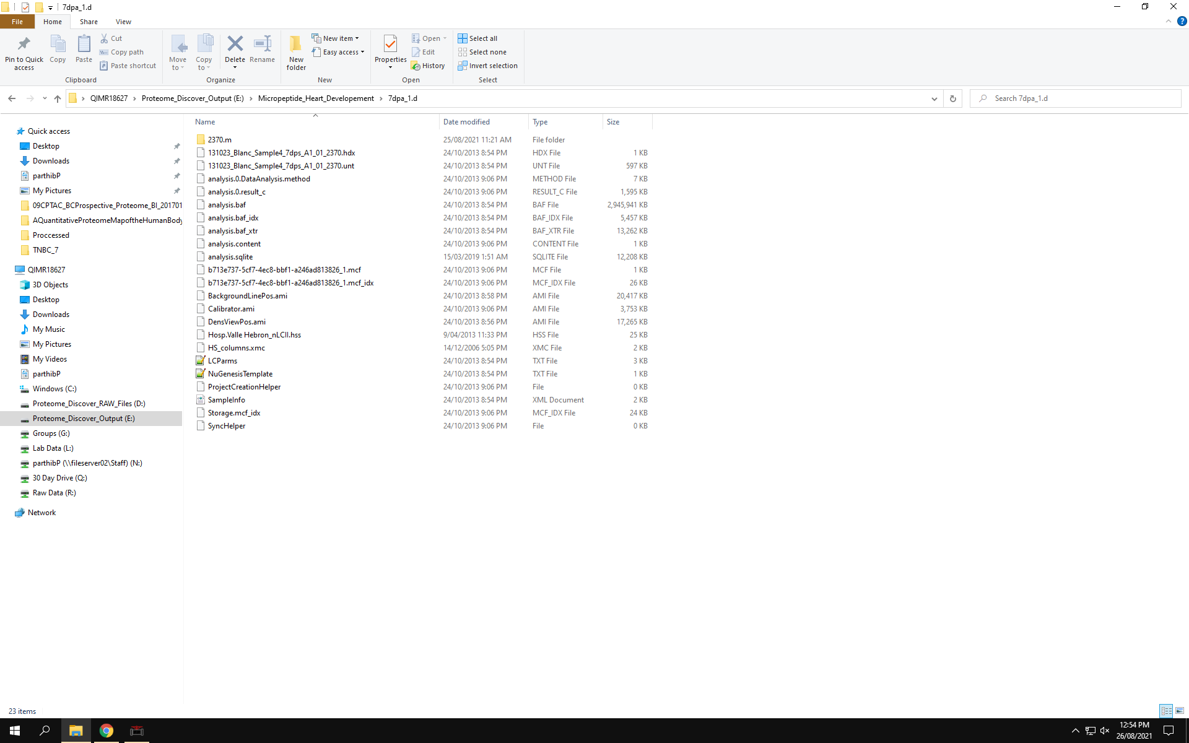The width and height of the screenshot is (1189, 743).
Task: Paste items using the Paste icon
Action: tap(84, 51)
